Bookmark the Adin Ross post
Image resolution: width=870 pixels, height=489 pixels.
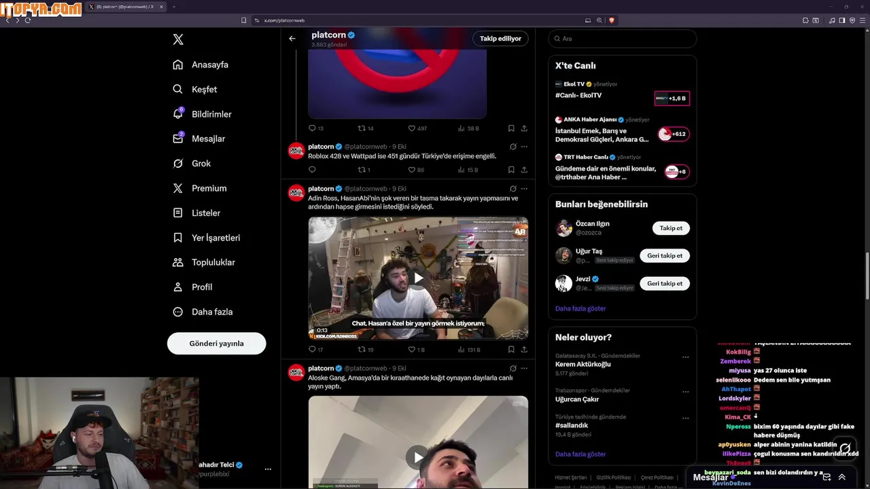pyautogui.click(x=511, y=350)
